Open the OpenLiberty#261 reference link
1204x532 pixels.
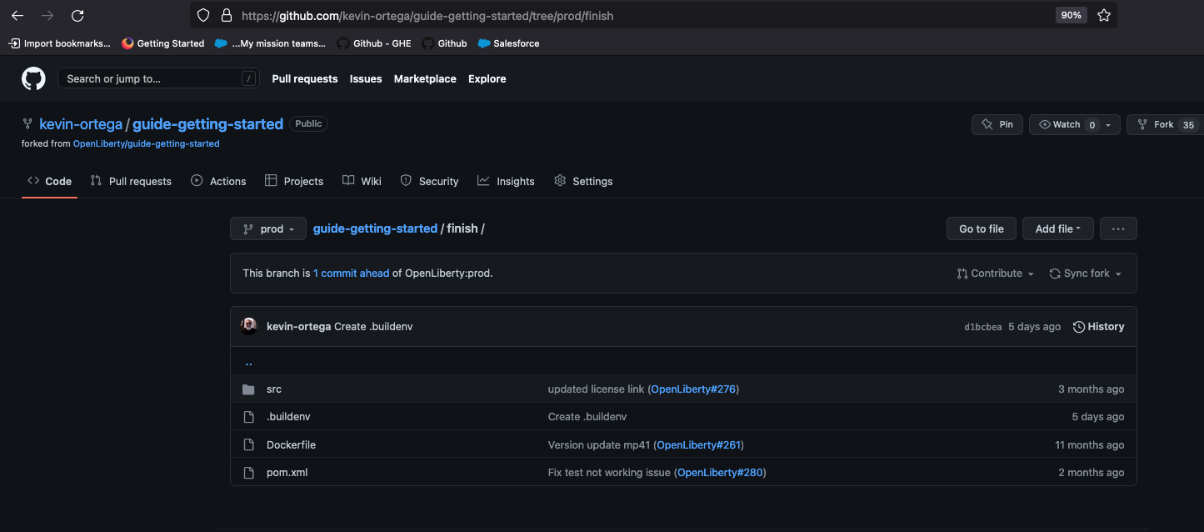pos(699,444)
